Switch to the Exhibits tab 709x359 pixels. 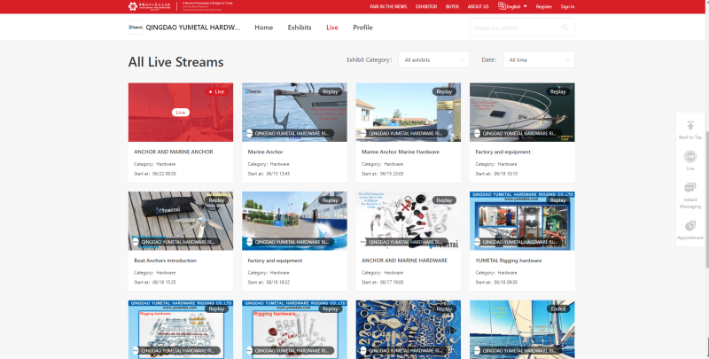point(300,27)
